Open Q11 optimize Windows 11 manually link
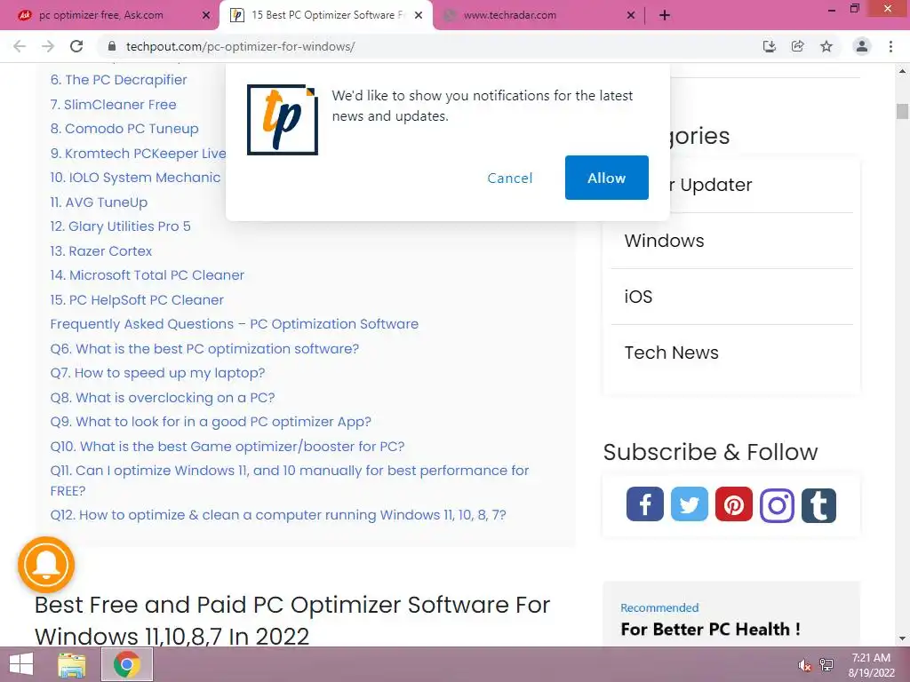 [x=290, y=480]
